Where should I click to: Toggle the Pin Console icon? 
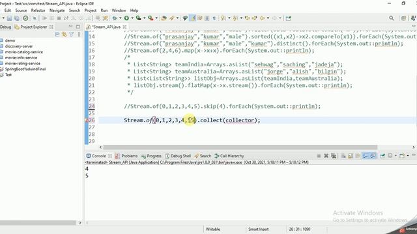tap(382, 156)
